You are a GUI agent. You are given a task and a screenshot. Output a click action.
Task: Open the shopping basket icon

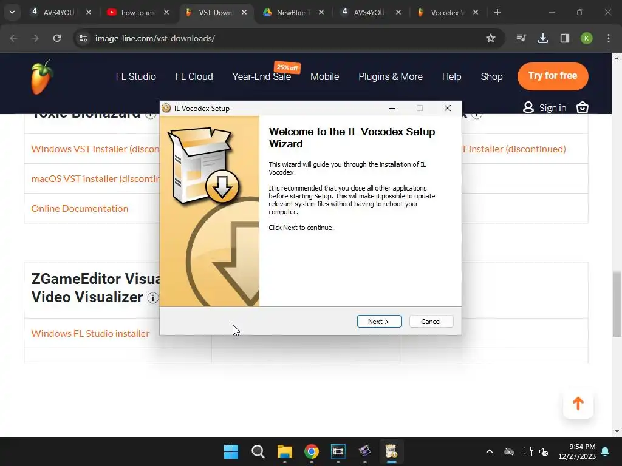583,107
